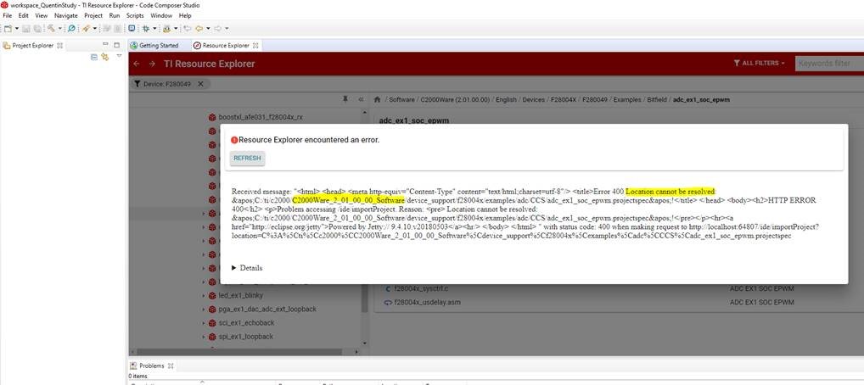Screen dimensions: 864x385
Task: Click package icon beside sci_ex1_echoback
Action: tap(212, 323)
